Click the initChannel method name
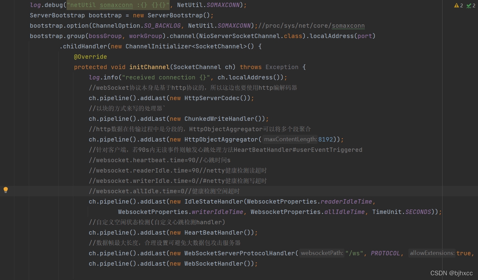The height and width of the screenshot is (280, 478). point(150,67)
